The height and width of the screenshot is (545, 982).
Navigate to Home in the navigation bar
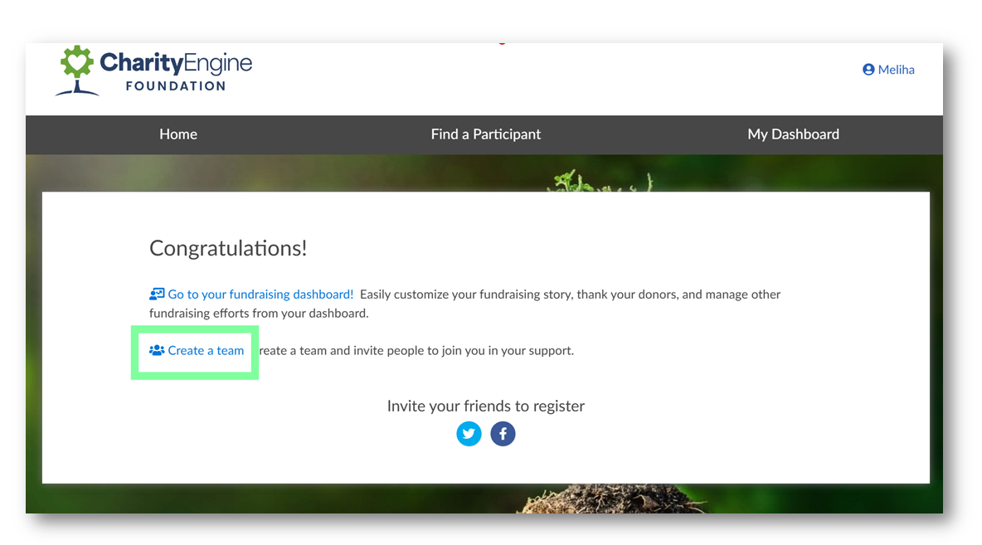pyautogui.click(x=177, y=134)
